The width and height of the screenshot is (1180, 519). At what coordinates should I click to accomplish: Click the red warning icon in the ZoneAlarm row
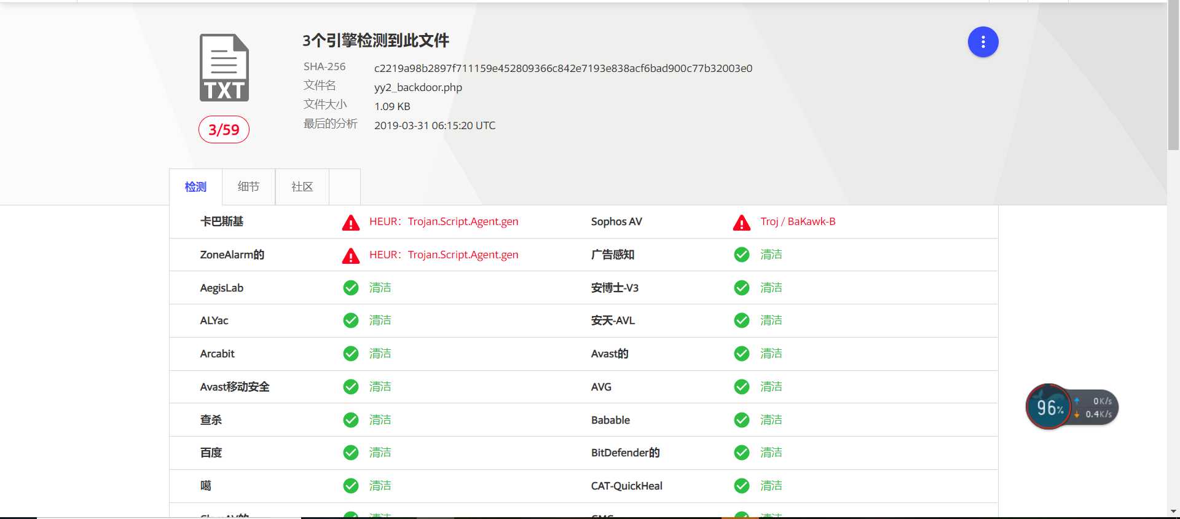[351, 255]
